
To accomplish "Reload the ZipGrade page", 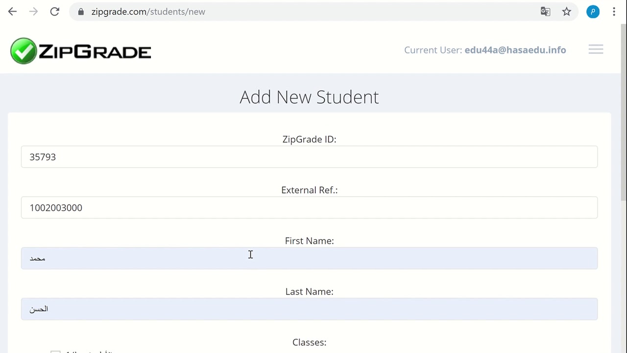I will click(x=54, y=12).
